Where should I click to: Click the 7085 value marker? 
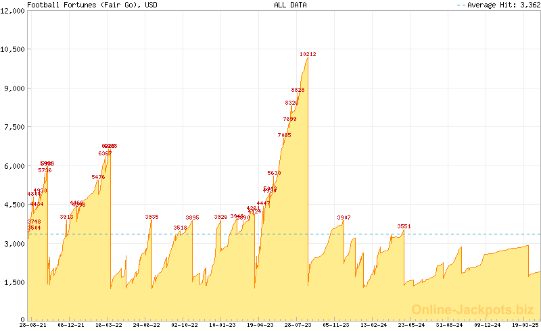coord(284,135)
